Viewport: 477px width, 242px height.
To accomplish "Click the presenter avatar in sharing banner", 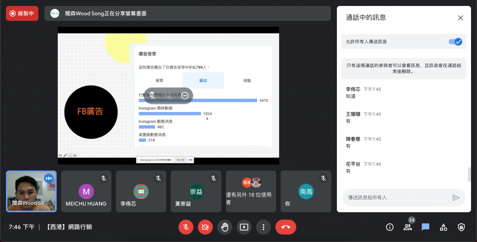I will click(x=55, y=13).
